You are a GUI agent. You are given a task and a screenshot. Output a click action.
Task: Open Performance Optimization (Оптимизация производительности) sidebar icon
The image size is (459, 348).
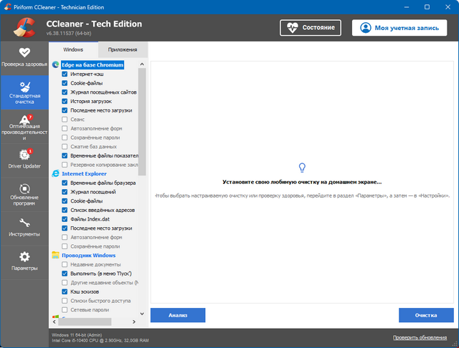coord(24,125)
